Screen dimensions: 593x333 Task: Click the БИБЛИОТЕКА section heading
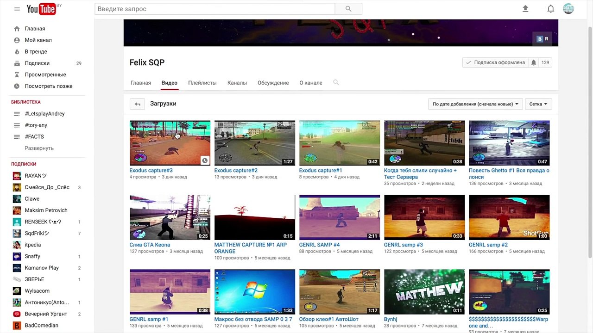click(x=26, y=102)
